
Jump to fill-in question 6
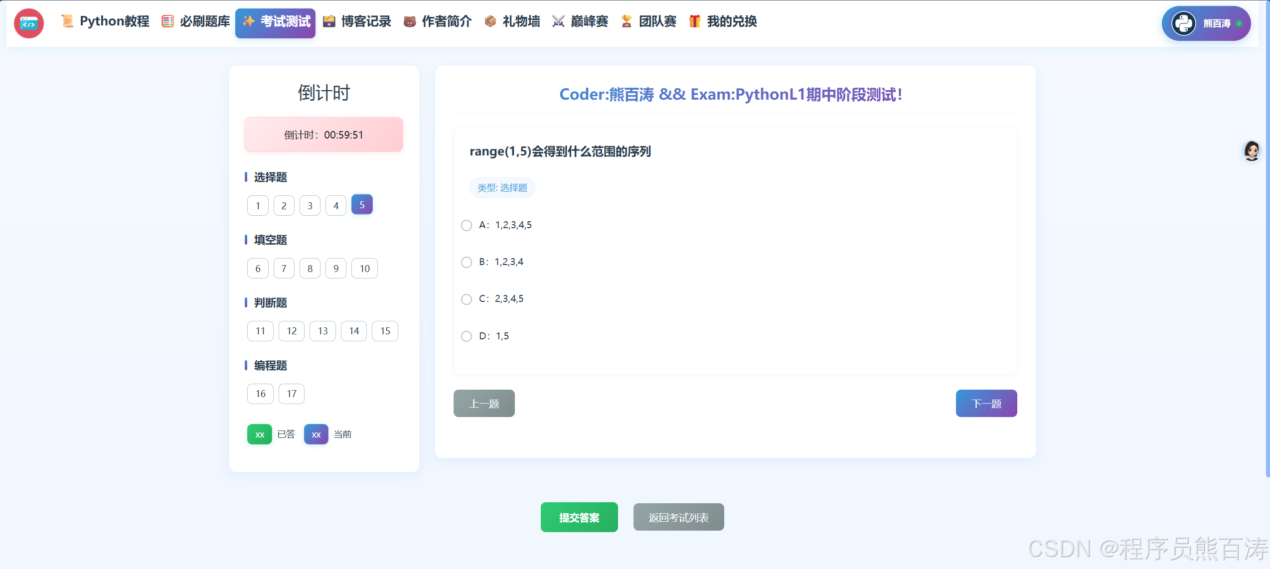pos(258,269)
